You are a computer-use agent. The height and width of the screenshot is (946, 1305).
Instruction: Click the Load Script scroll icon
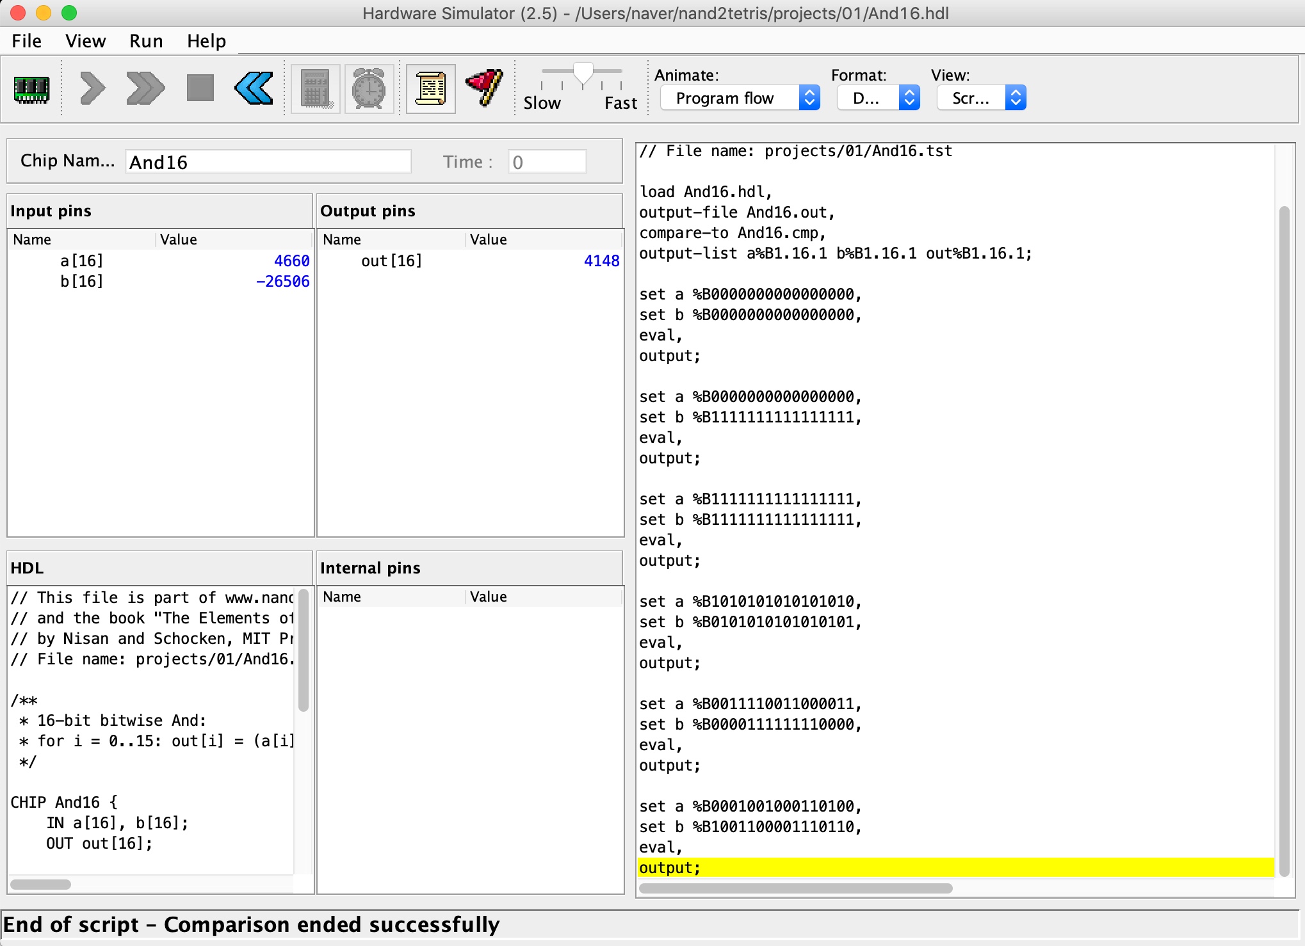[x=430, y=89]
